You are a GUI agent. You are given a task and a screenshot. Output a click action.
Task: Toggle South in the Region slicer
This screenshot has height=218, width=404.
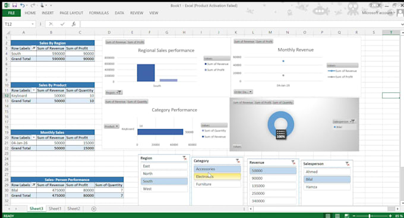pyautogui.click(x=164, y=181)
